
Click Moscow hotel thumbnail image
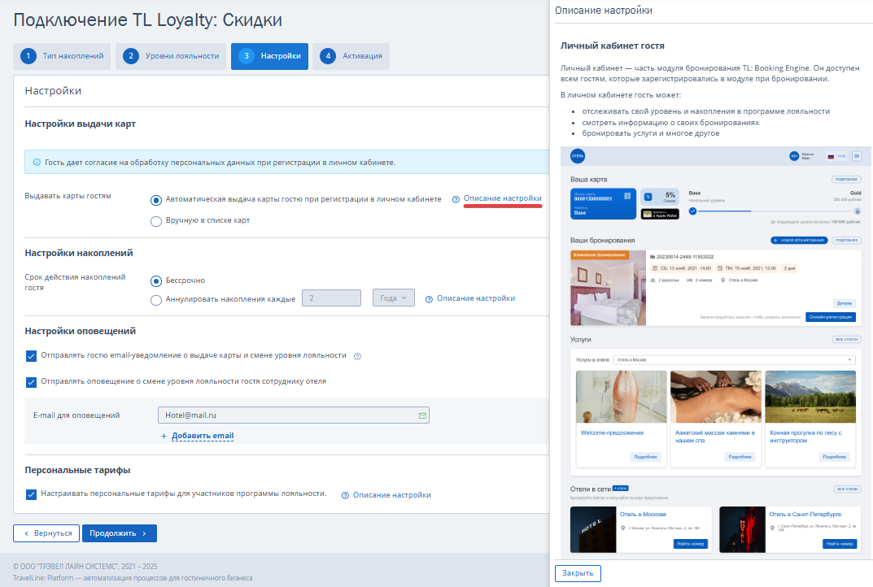coord(593,530)
